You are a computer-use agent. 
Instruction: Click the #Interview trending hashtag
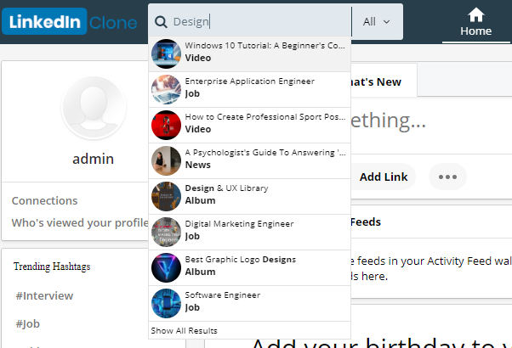(44, 295)
